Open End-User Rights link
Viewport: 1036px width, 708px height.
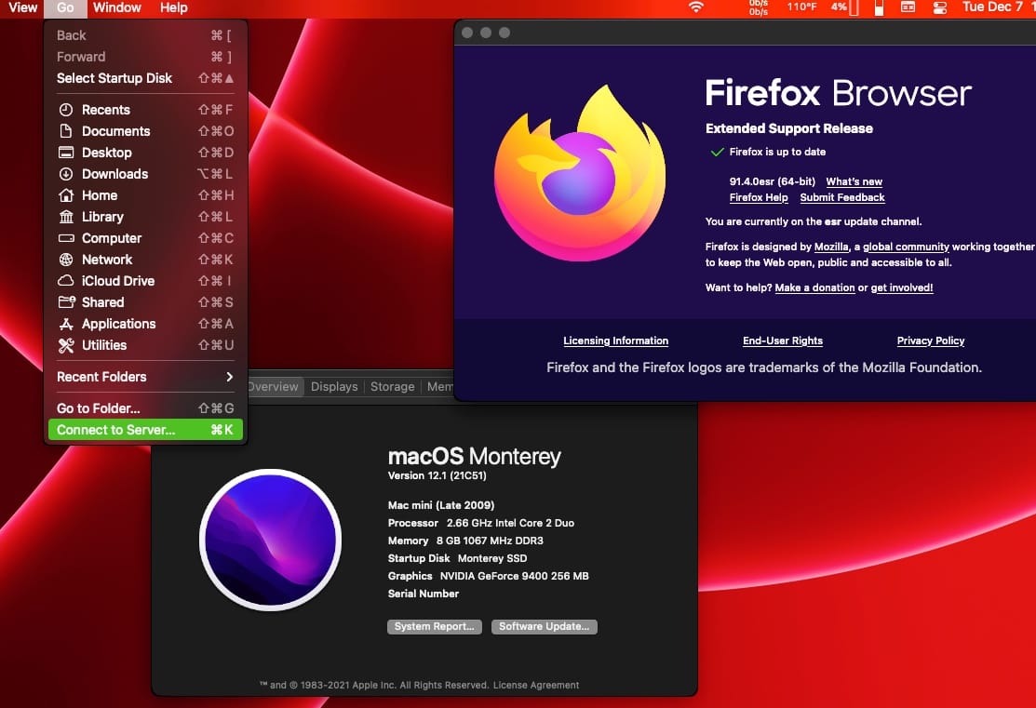pyautogui.click(x=782, y=341)
